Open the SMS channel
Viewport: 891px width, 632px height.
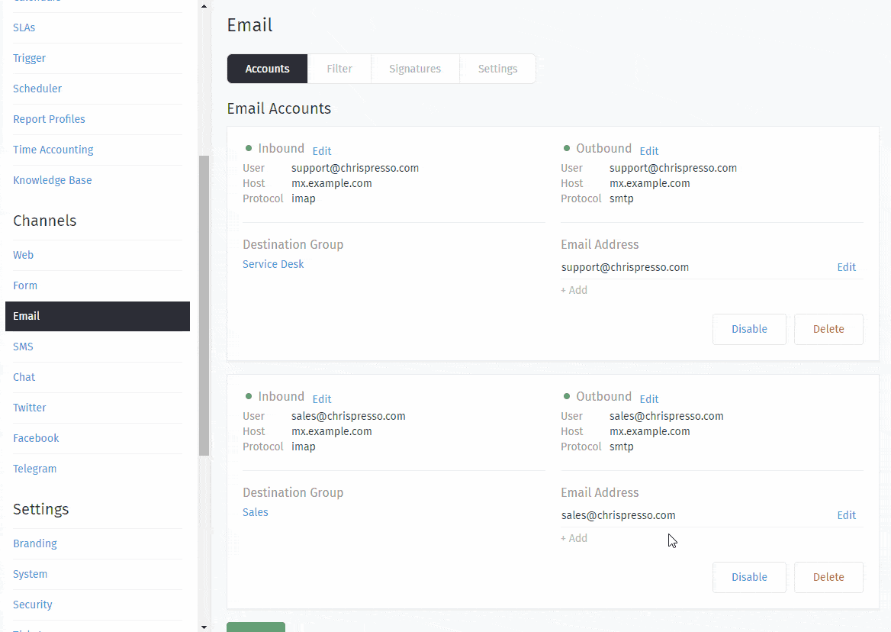click(x=24, y=347)
